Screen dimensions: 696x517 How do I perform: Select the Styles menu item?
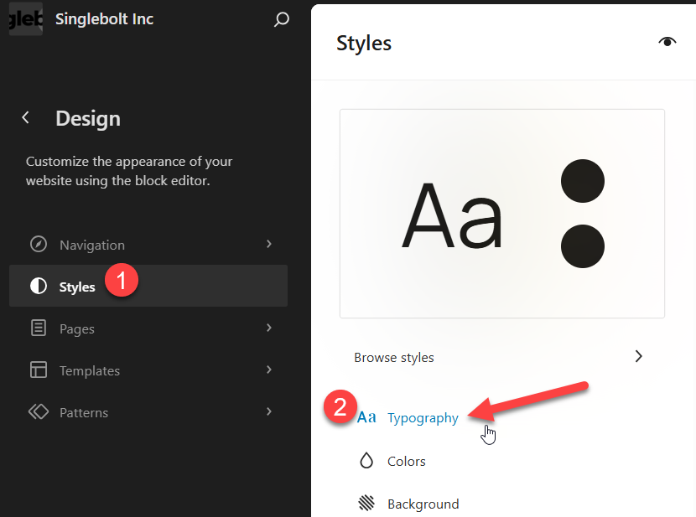(148, 286)
